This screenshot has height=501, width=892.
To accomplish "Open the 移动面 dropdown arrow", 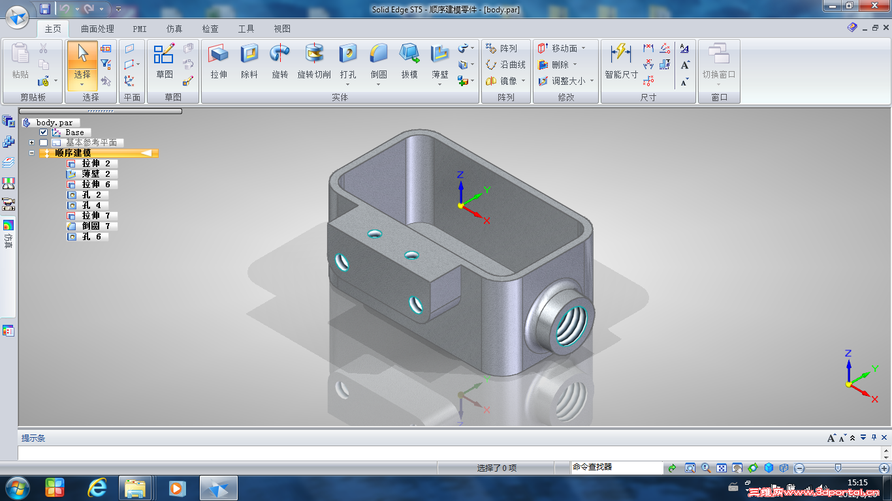I will pos(583,48).
